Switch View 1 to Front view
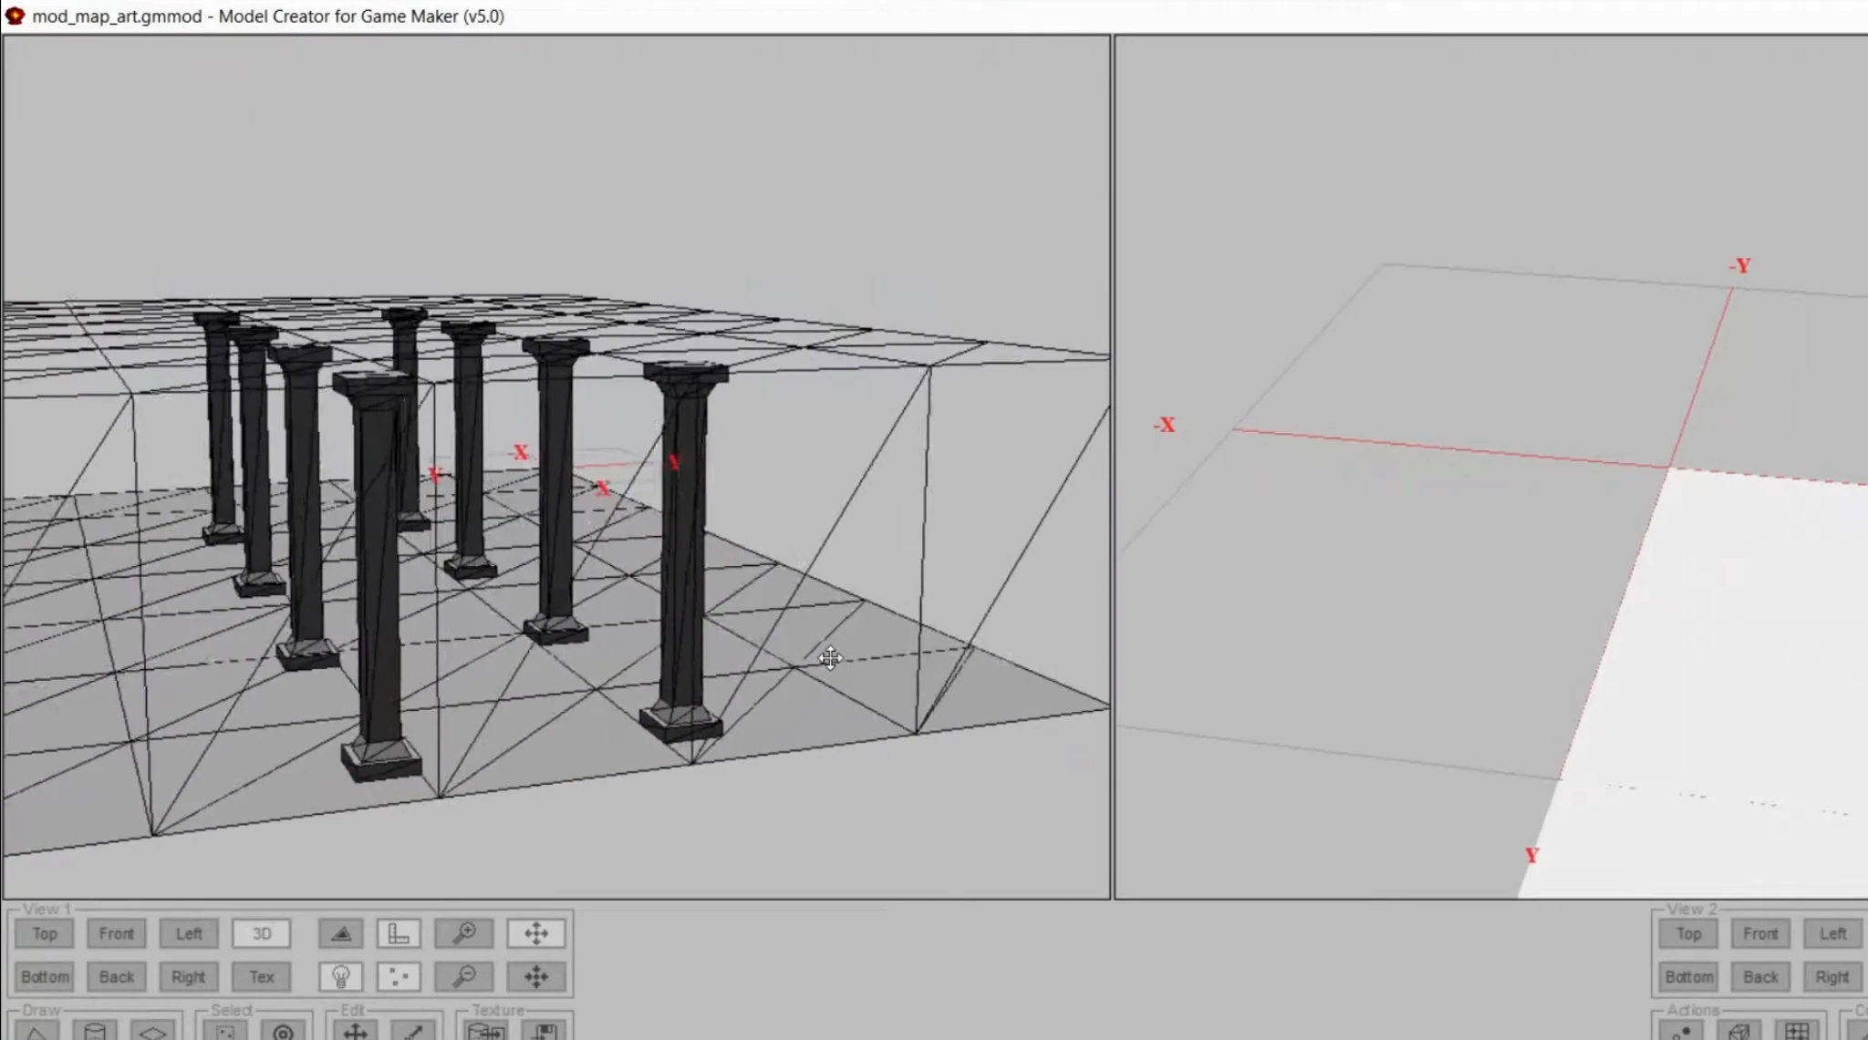This screenshot has height=1040, width=1868. [117, 933]
